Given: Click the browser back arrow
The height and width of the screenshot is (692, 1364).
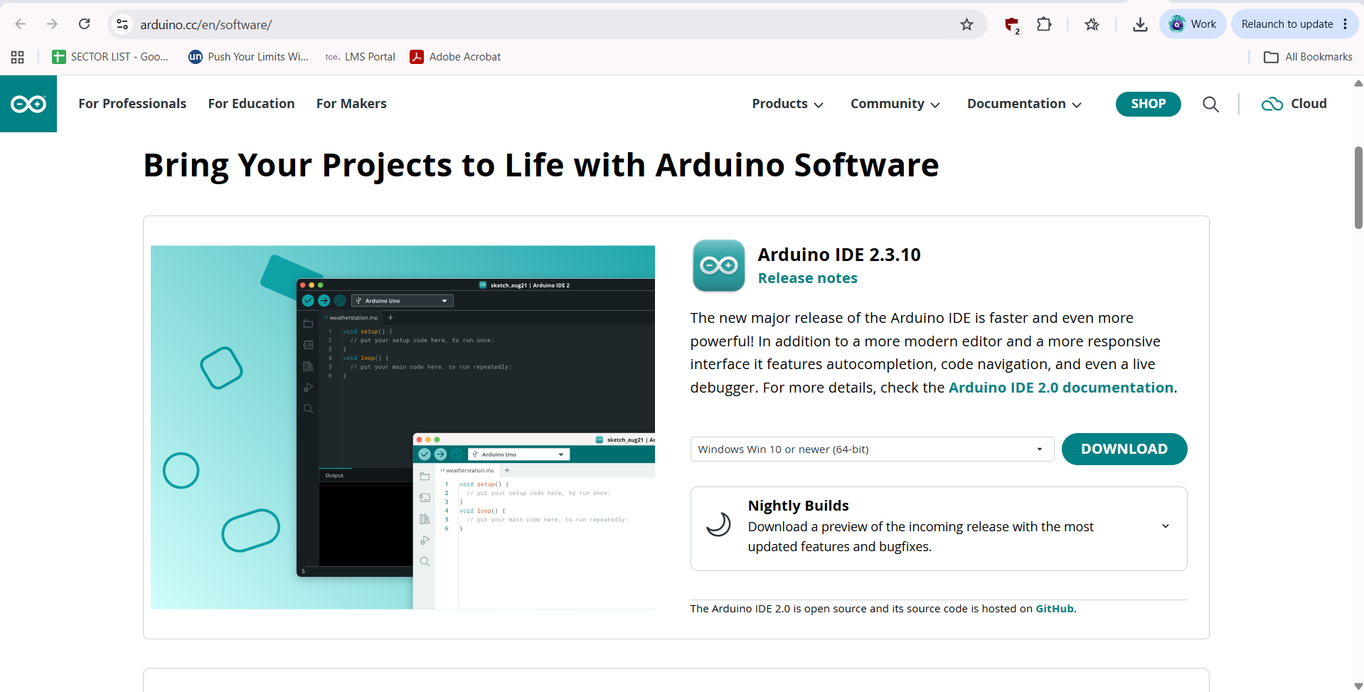Looking at the screenshot, I should [x=21, y=24].
